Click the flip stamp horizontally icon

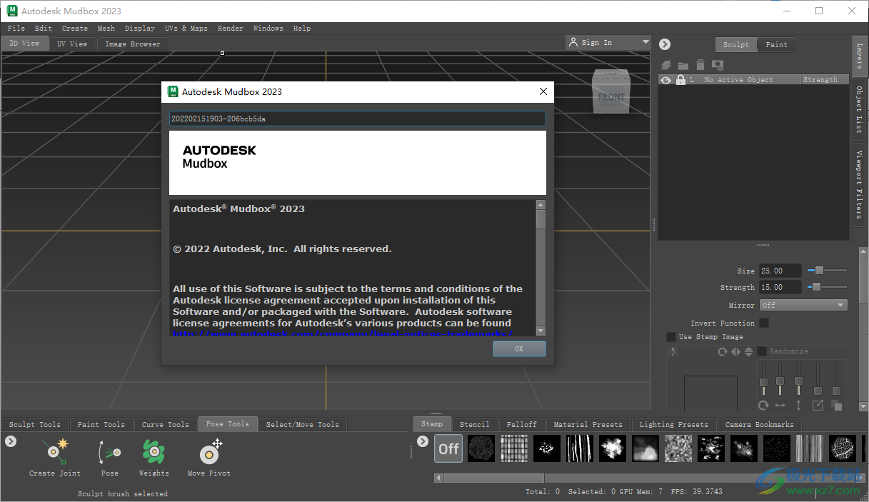[735, 351]
